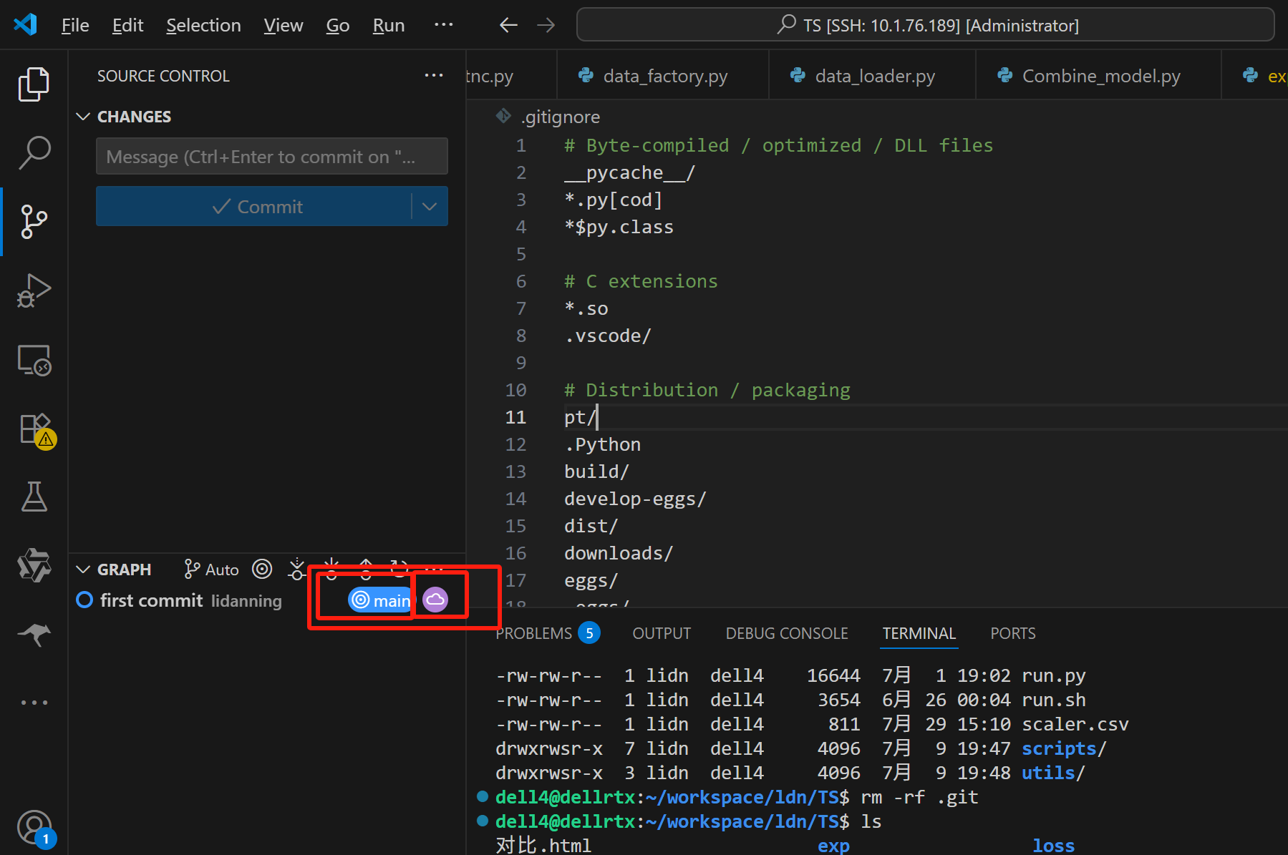Click the 'rm -rf .git' terminal command
Viewport: 1288px width, 855px height.
pos(919,797)
